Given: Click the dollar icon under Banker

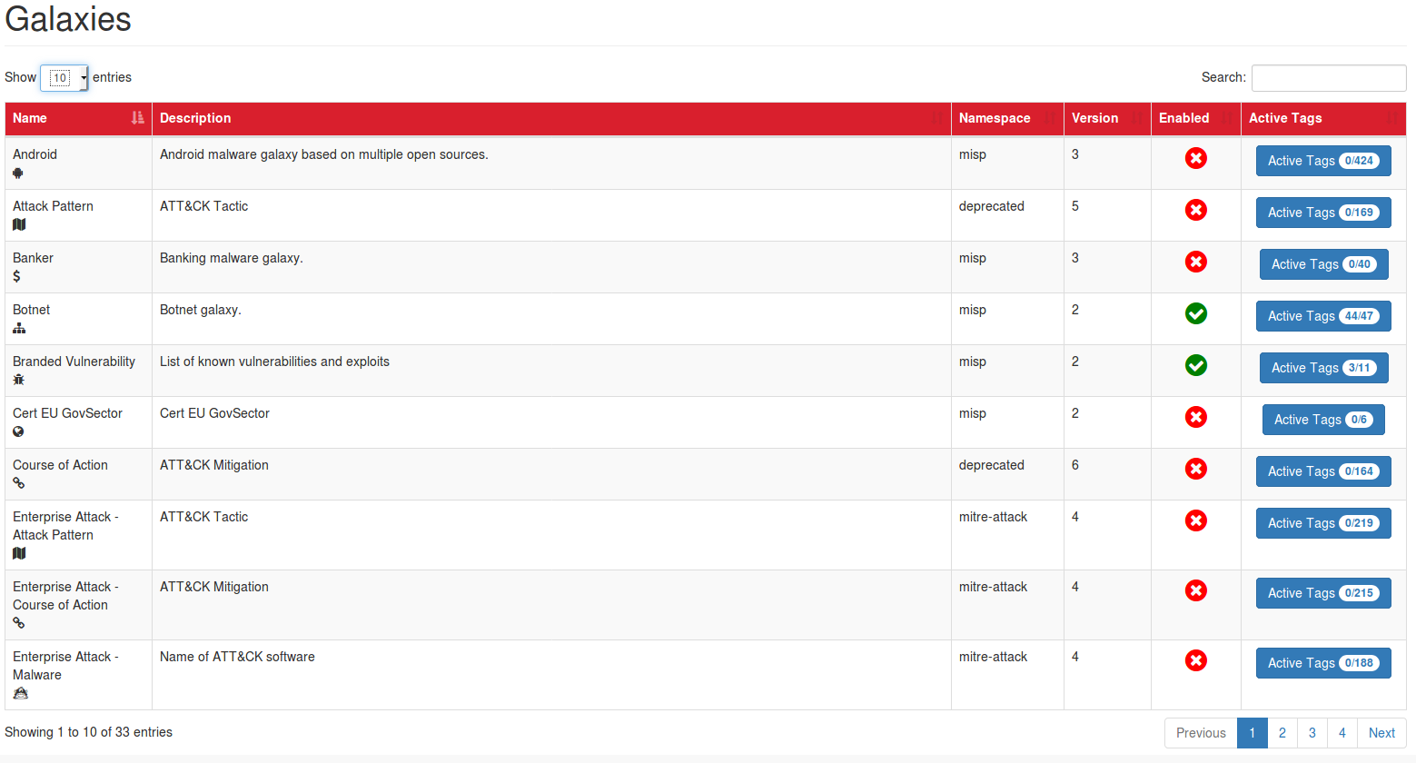Looking at the screenshot, I should [16, 276].
